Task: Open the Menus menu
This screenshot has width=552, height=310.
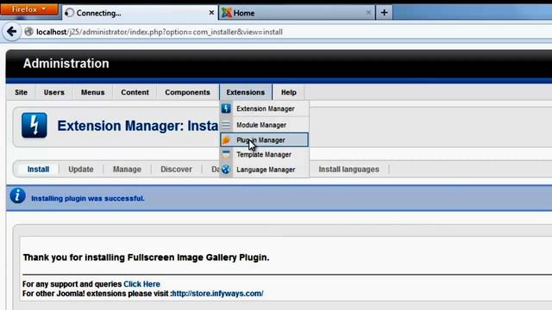Action: [x=92, y=92]
